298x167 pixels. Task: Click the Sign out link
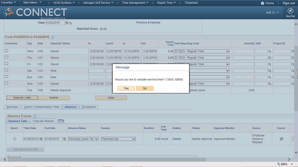coord(289,3)
